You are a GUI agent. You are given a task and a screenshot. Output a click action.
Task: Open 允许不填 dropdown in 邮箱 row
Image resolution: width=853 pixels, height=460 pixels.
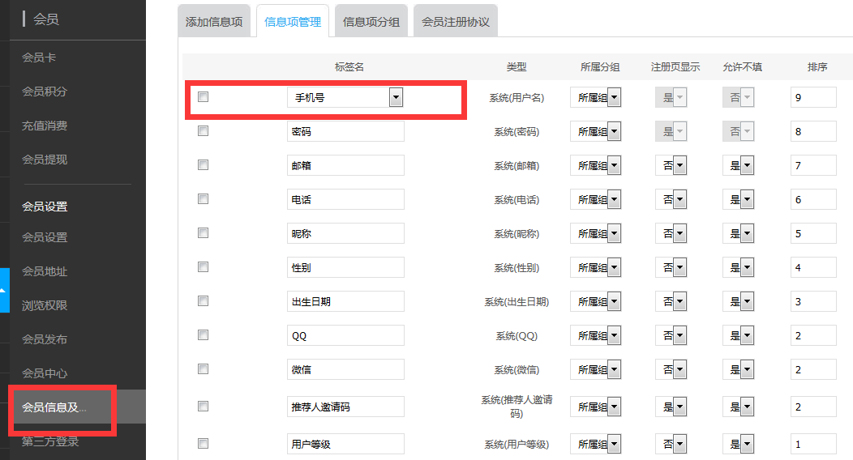738,166
